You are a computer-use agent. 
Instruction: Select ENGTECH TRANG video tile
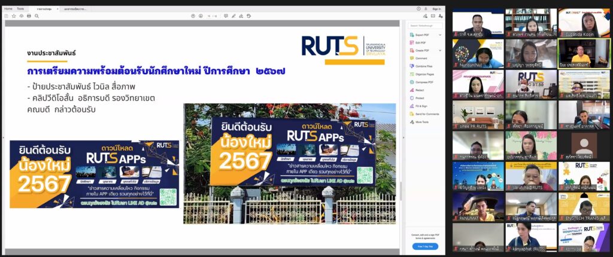584,207
